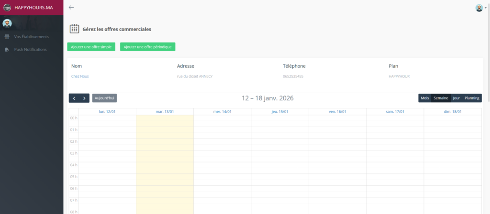Viewport: 490px width, 214px height.
Task: Click Ajouter une offre simple button
Action: coord(91,47)
